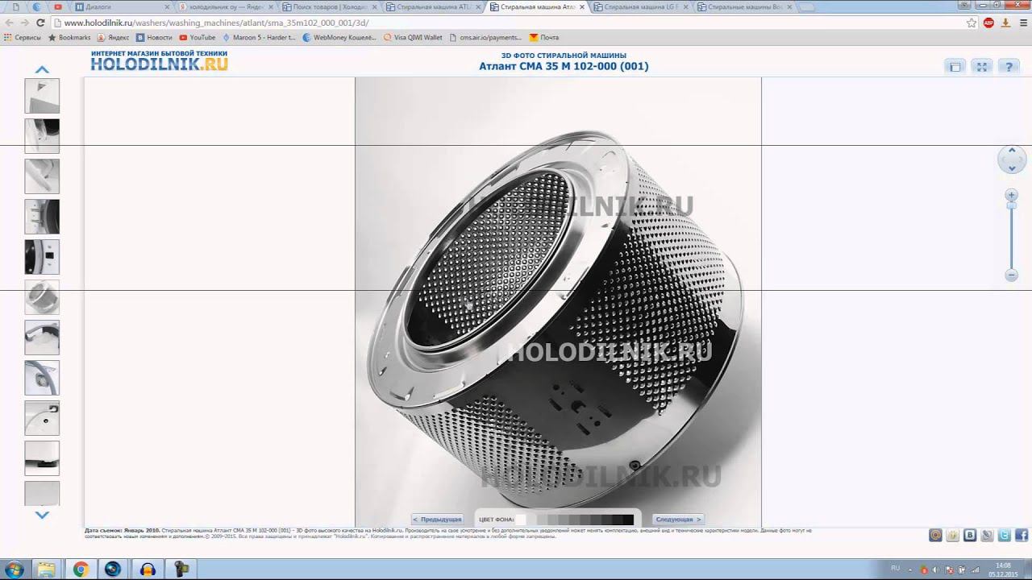This screenshot has height=580, width=1032.
Task: Click the zoom in plus button
Action: coord(1011,195)
